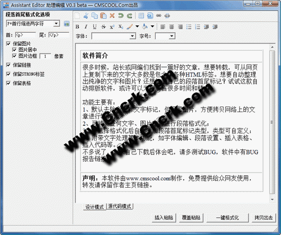Toggle the 图片边框 checkbox
The image size is (281, 235).
[14, 56]
